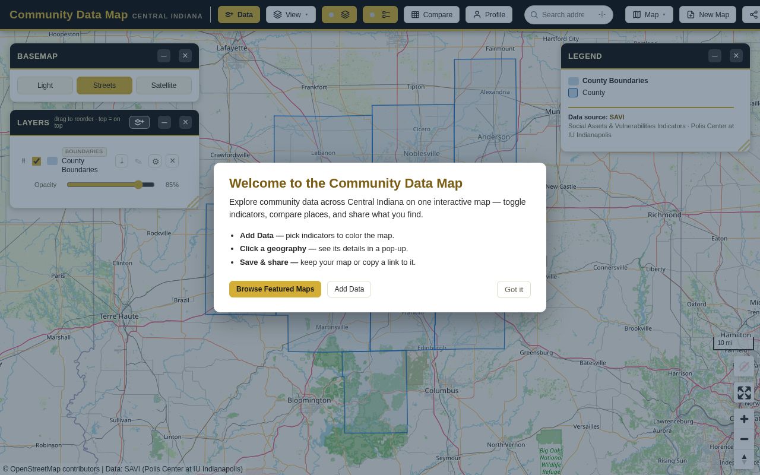Toggle County Boundaries layer visibility checkbox
760x475 pixels.
click(x=36, y=161)
